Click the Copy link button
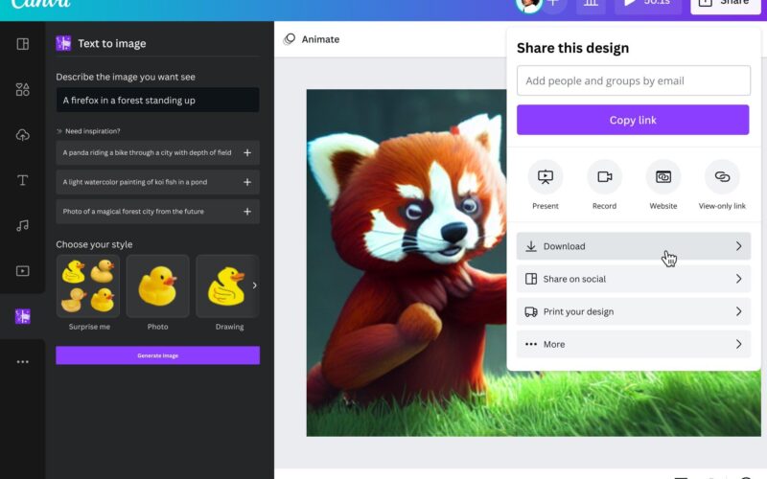This screenshot has width=767, height=479. click(x=633, y=120)
